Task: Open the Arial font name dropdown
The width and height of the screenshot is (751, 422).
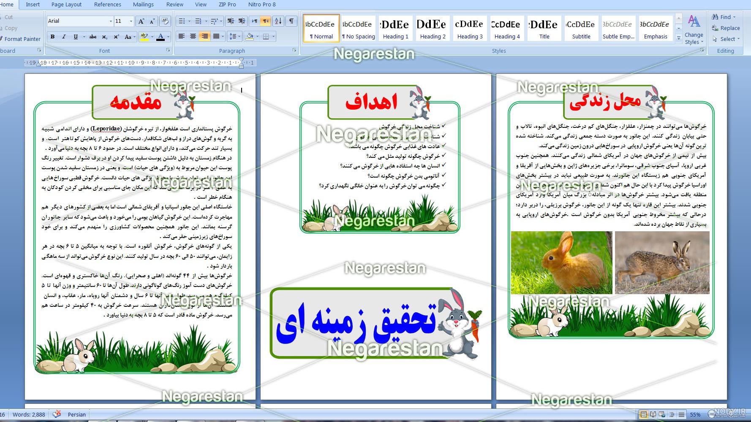Action: pyautogui.click(x=111, y=21)
